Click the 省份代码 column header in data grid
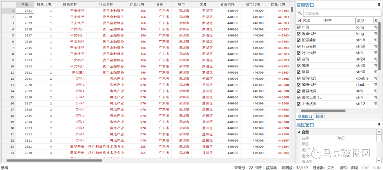 227,5
